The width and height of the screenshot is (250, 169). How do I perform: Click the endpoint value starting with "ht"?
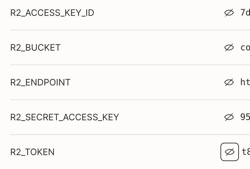(245, 82)
